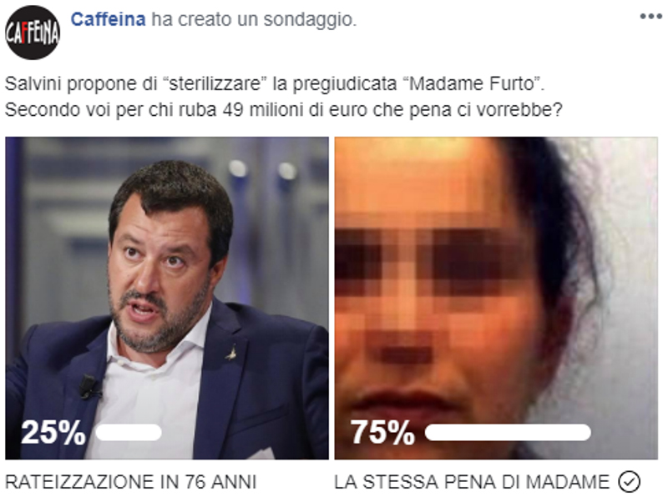Click the lapel pin on the navy jacket

point(231,354)
